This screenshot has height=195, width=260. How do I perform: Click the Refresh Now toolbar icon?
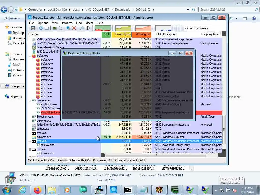(x=41, y=28)
